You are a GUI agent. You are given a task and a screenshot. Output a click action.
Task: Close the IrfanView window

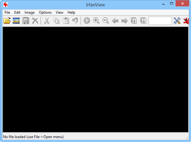(x=182, y=4)
